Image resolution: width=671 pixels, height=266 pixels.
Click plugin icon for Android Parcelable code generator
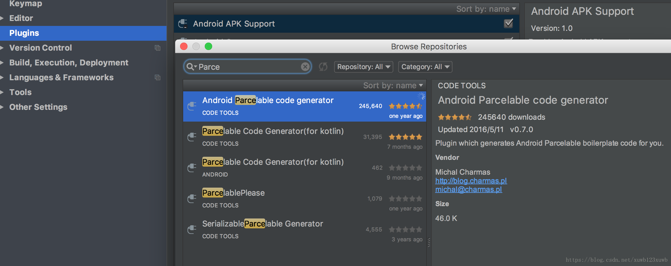[x=192, y=106]
